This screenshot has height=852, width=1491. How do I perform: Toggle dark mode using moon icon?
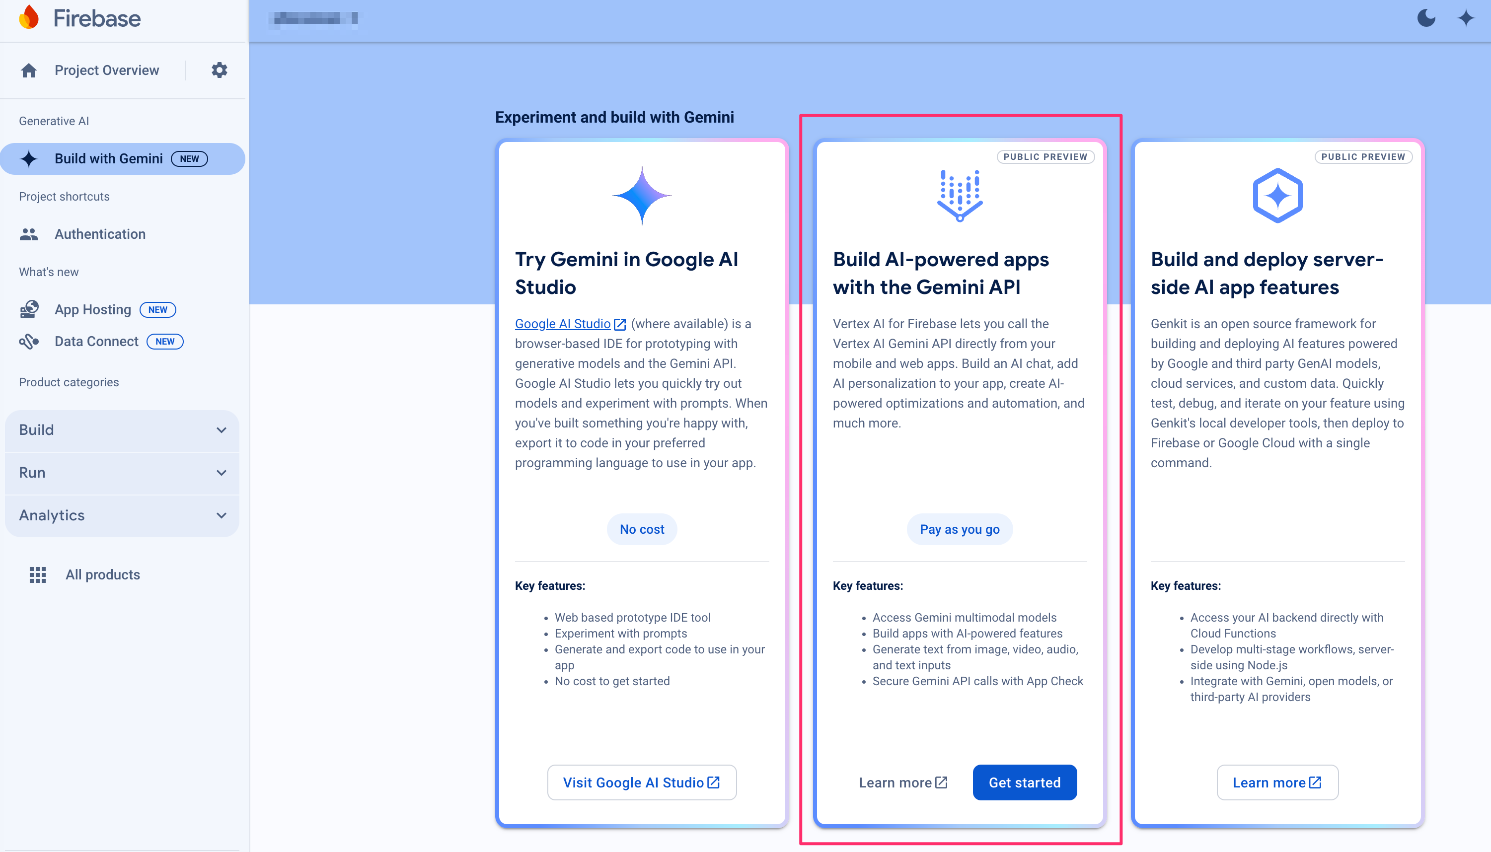(x=1425, y=17)
